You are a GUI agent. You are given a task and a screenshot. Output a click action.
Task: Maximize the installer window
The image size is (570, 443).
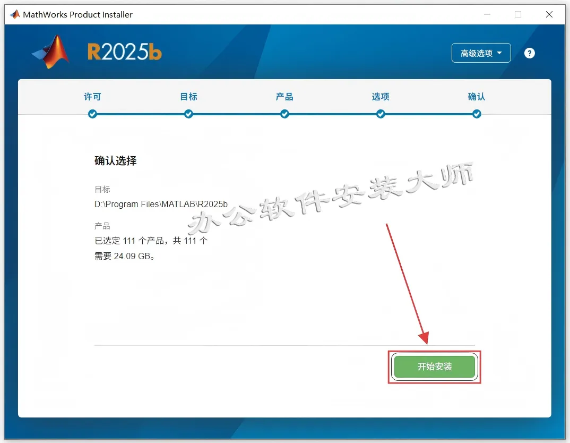[x=518, y=14]
